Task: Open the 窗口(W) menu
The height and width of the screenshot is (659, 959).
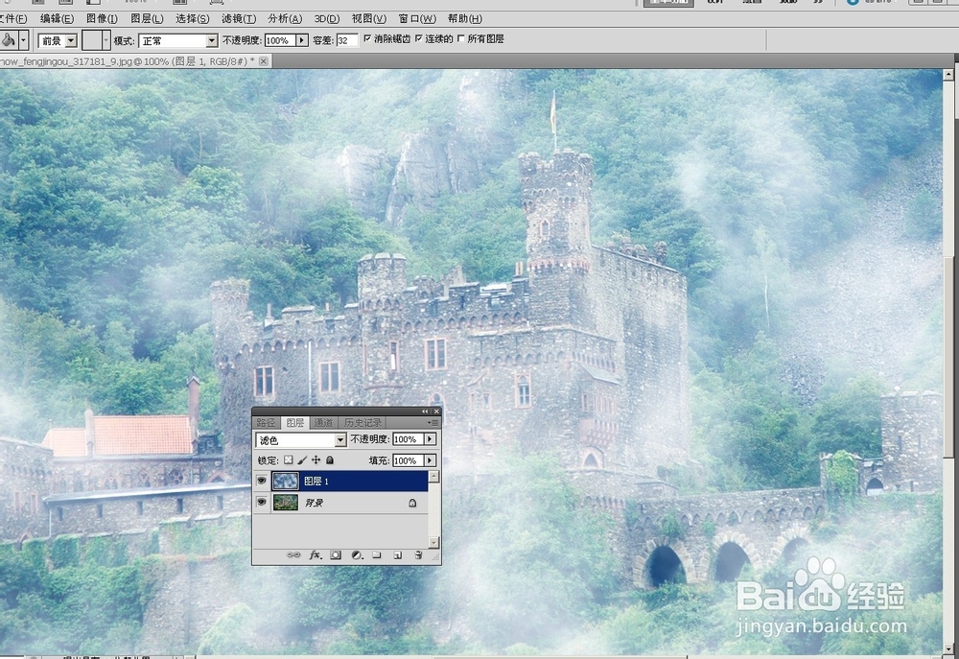Action: (417, 19)
